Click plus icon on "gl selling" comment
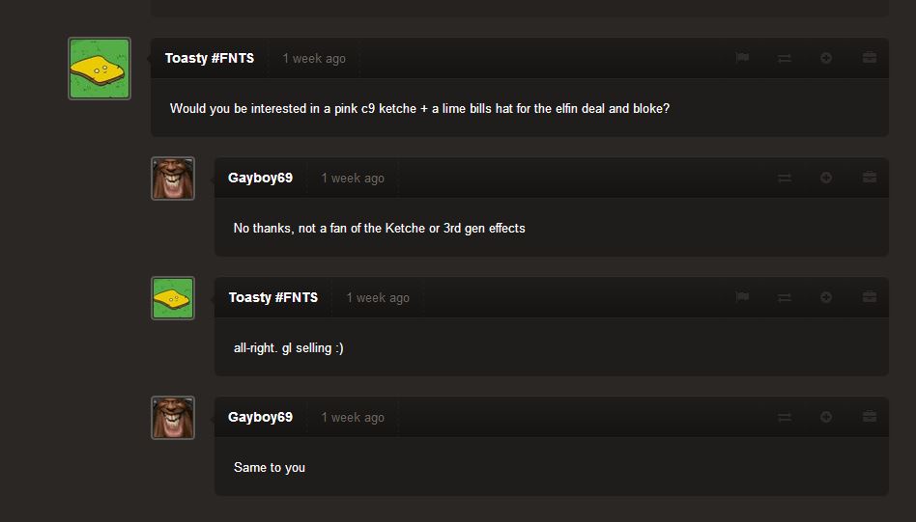Image resolution: width=916 pixels, height=522 pixels. 826,297
